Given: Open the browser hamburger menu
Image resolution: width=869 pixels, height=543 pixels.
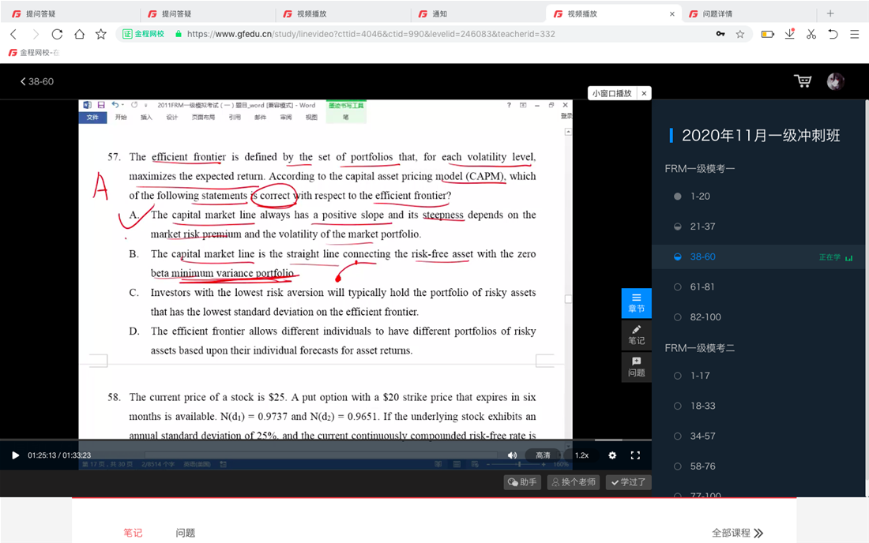Looking at the screenshot, I should (x=854, y=34).
